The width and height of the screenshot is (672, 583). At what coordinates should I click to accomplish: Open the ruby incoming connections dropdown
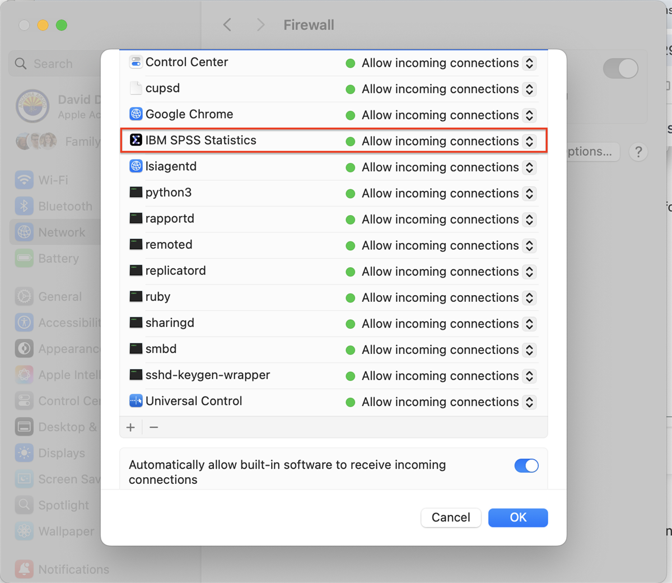[529, 298]
